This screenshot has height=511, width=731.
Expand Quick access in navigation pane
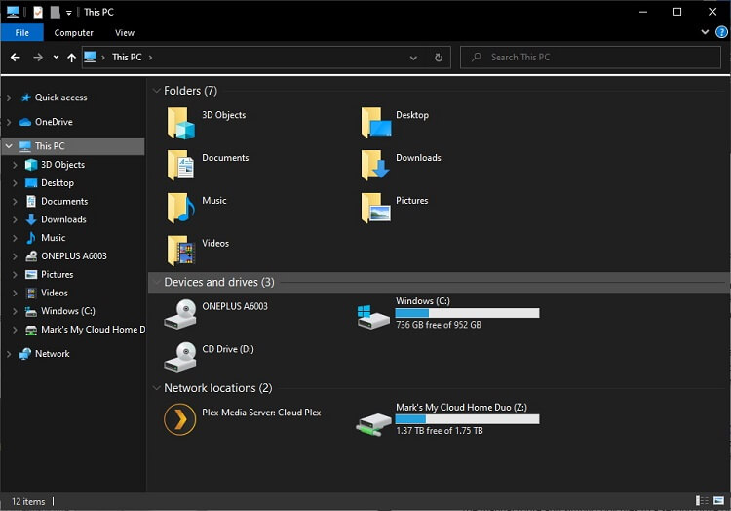(x=9, y=98)
